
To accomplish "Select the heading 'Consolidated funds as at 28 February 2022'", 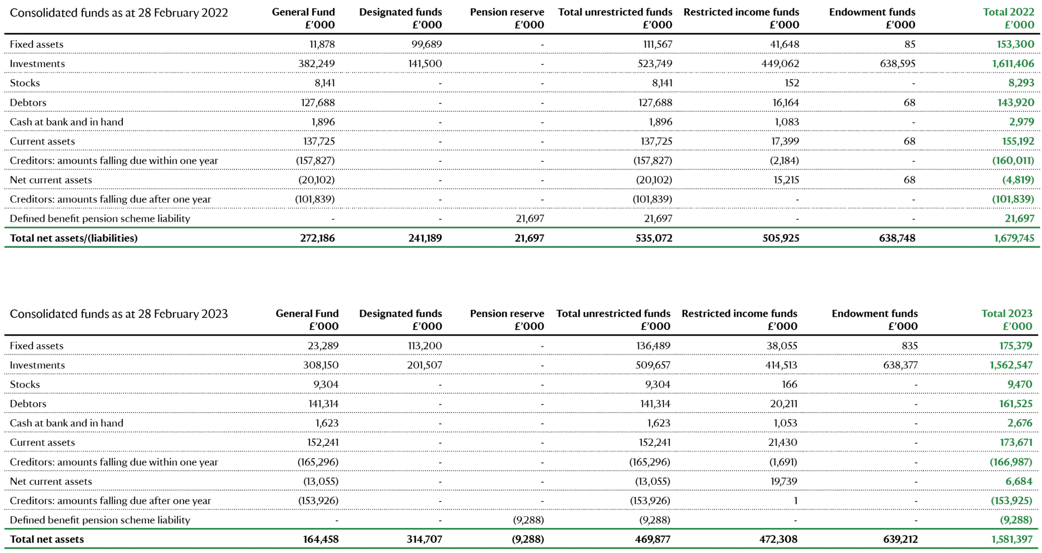I will tap(119, 12).
